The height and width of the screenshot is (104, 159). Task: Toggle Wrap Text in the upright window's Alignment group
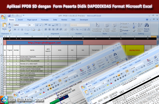pos(65,25)
